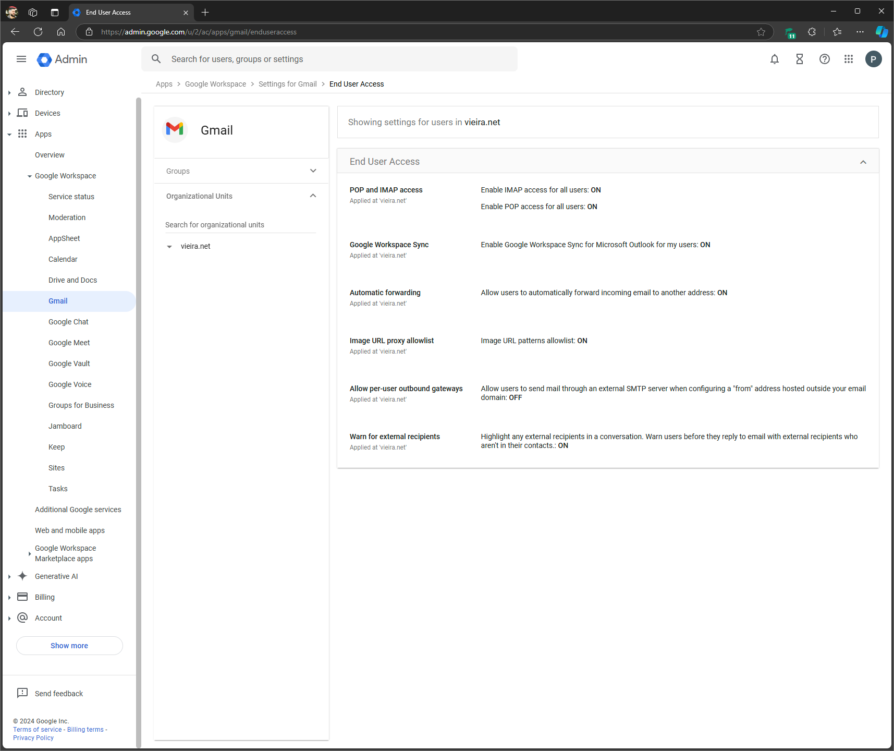894x751 pixels.
Task: Collapse the End User Access section
Action: click(863, 162)
